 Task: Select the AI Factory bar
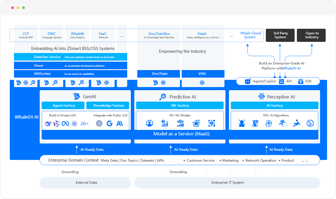[275, 106]
